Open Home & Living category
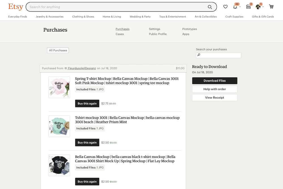283x189 pixels. coord(112,17)
